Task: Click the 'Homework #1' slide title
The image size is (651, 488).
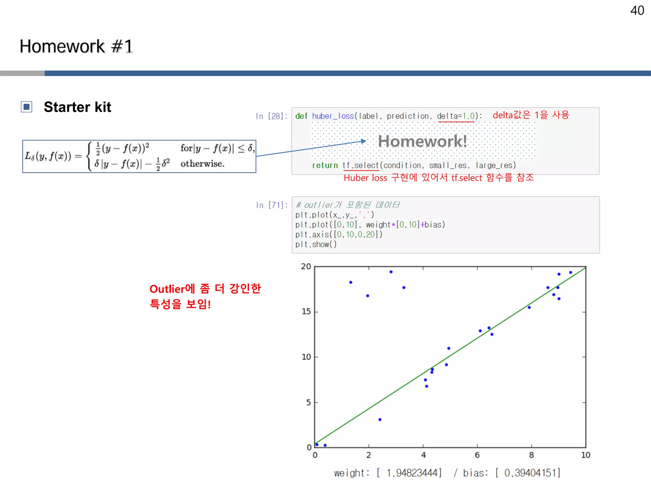Action: 76,46
